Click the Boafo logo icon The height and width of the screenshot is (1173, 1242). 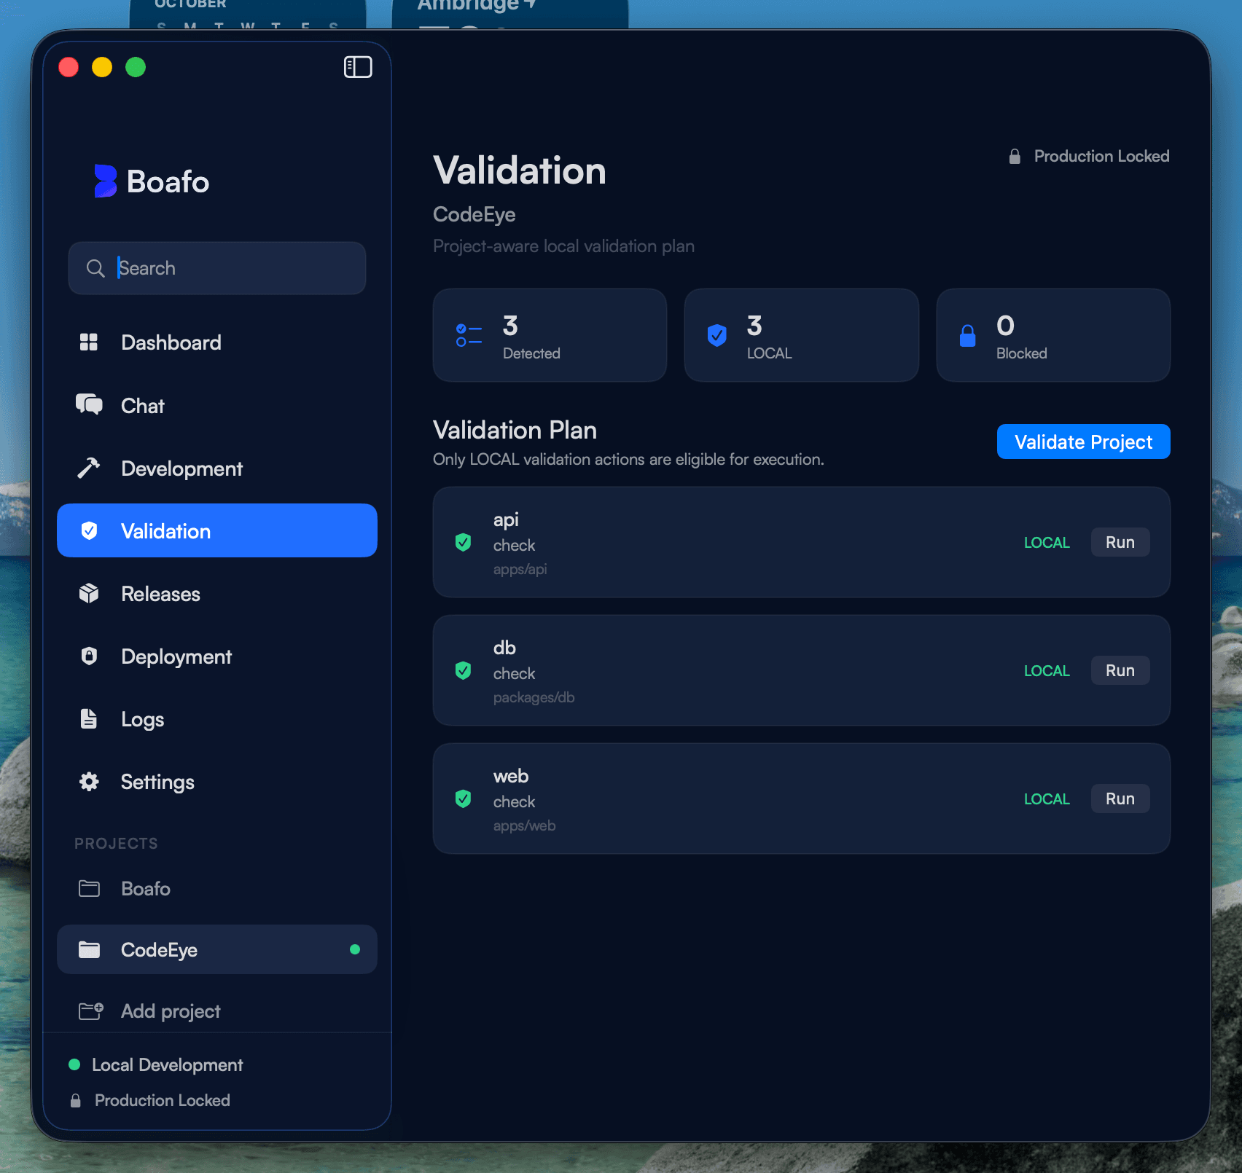[x=105, y=181]
